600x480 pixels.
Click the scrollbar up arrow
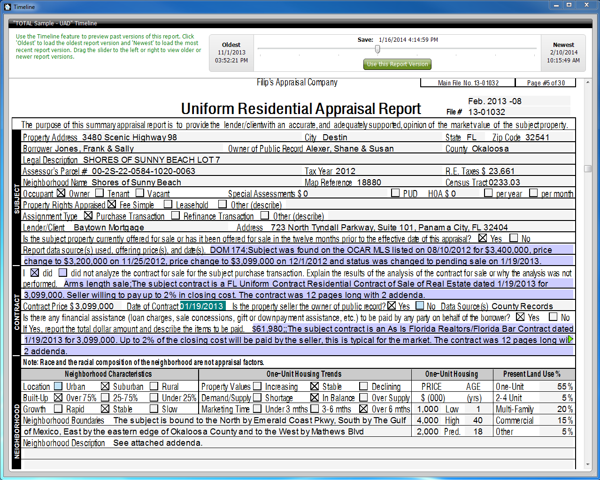coord(588,83)
